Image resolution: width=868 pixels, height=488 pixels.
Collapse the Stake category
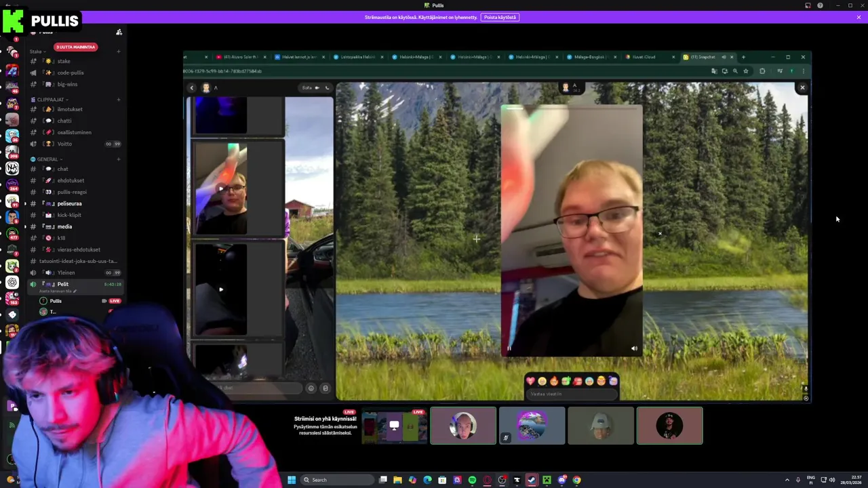tap(38, 52)
